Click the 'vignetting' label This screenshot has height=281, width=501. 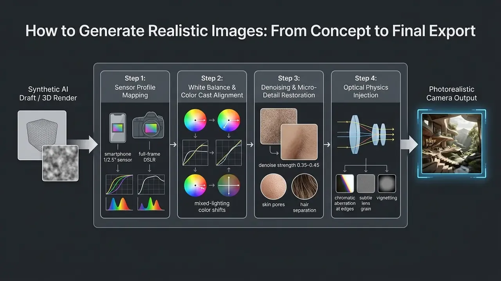[387, 198]
